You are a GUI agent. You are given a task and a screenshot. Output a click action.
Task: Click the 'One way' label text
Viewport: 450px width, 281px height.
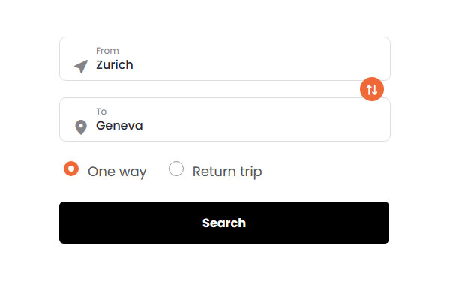pyautogui.click(x=117, y=172)
